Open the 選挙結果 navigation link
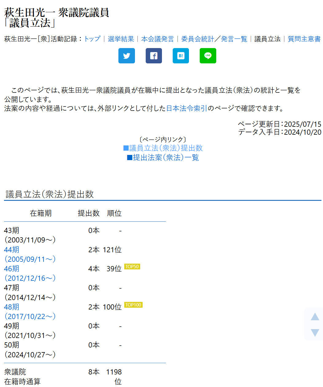 (121, 39)
